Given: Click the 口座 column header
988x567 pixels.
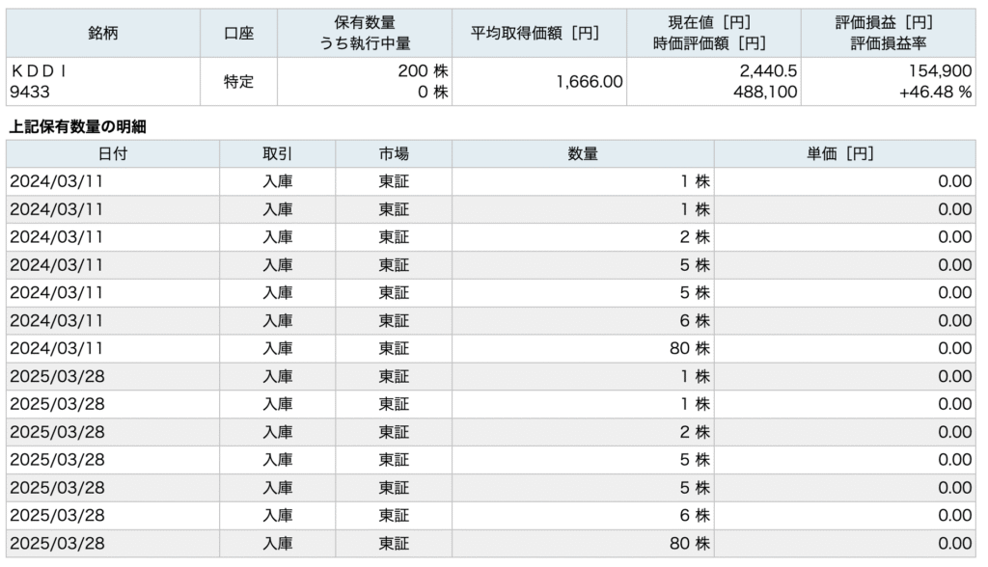Looking at the screenshot, I should 239,33.
